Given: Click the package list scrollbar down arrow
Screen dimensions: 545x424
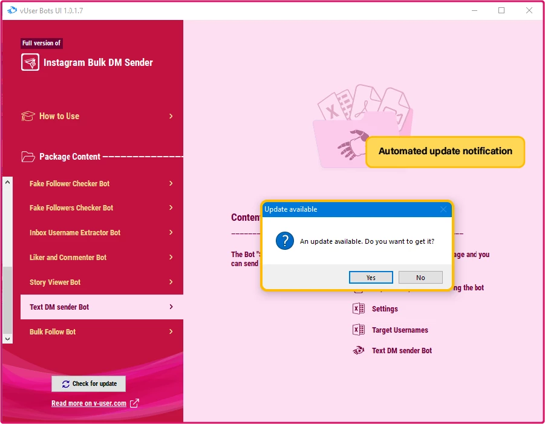Looking at the screenshot, I should pyautogui.click(x=8, y=339).
